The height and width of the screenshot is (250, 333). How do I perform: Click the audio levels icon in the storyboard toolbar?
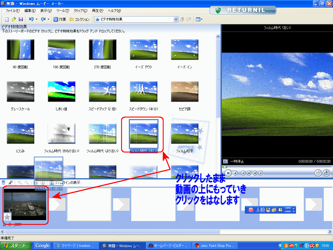pyautogui.click(x=3, y=182)
